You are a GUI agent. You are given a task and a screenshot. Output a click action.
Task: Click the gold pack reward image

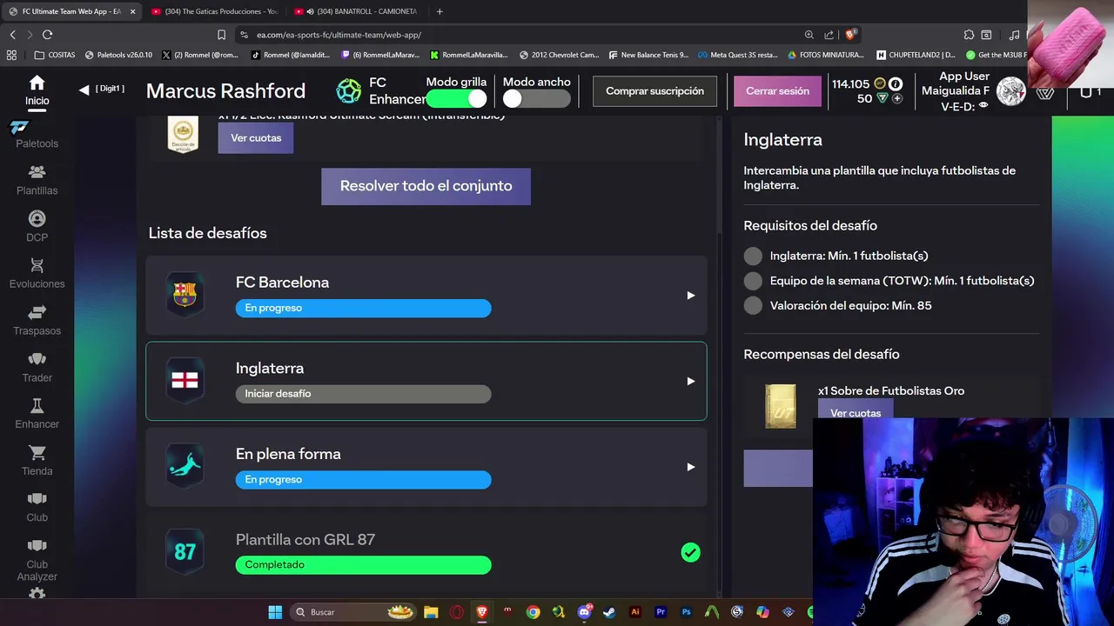[x=781, y=407]
